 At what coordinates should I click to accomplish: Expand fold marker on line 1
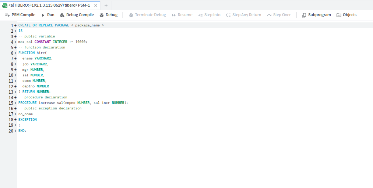click(x=15, y=25)
